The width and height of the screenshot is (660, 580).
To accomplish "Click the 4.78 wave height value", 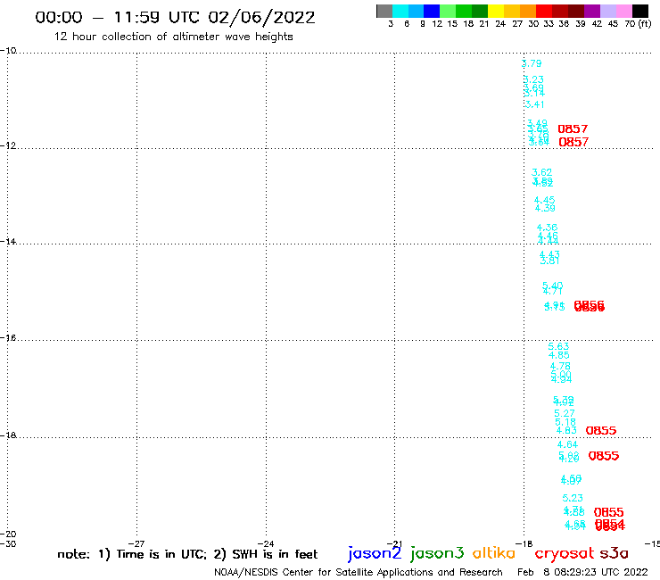I will click(560, 366).
